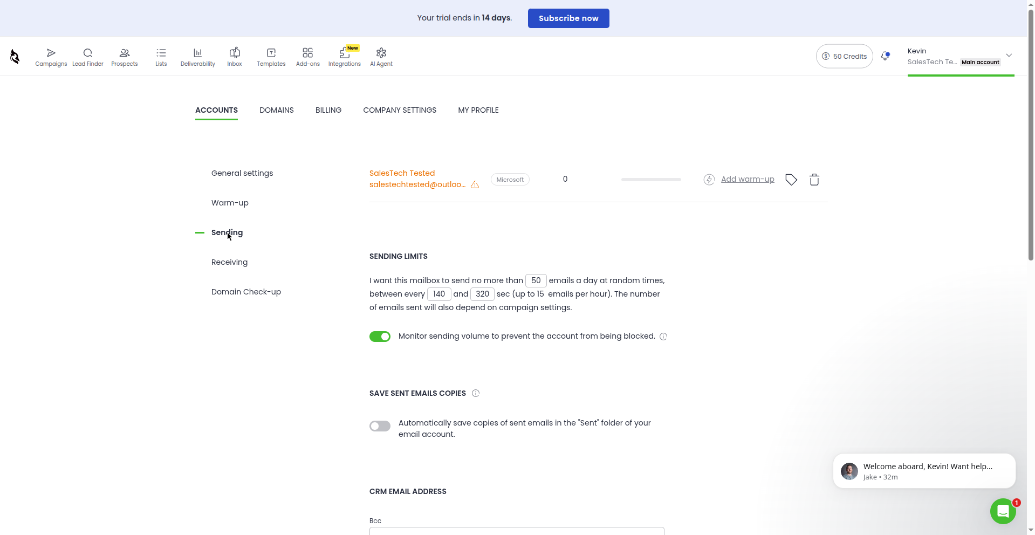
Task: Select Receiving in side menu
Action: (229, 262)
